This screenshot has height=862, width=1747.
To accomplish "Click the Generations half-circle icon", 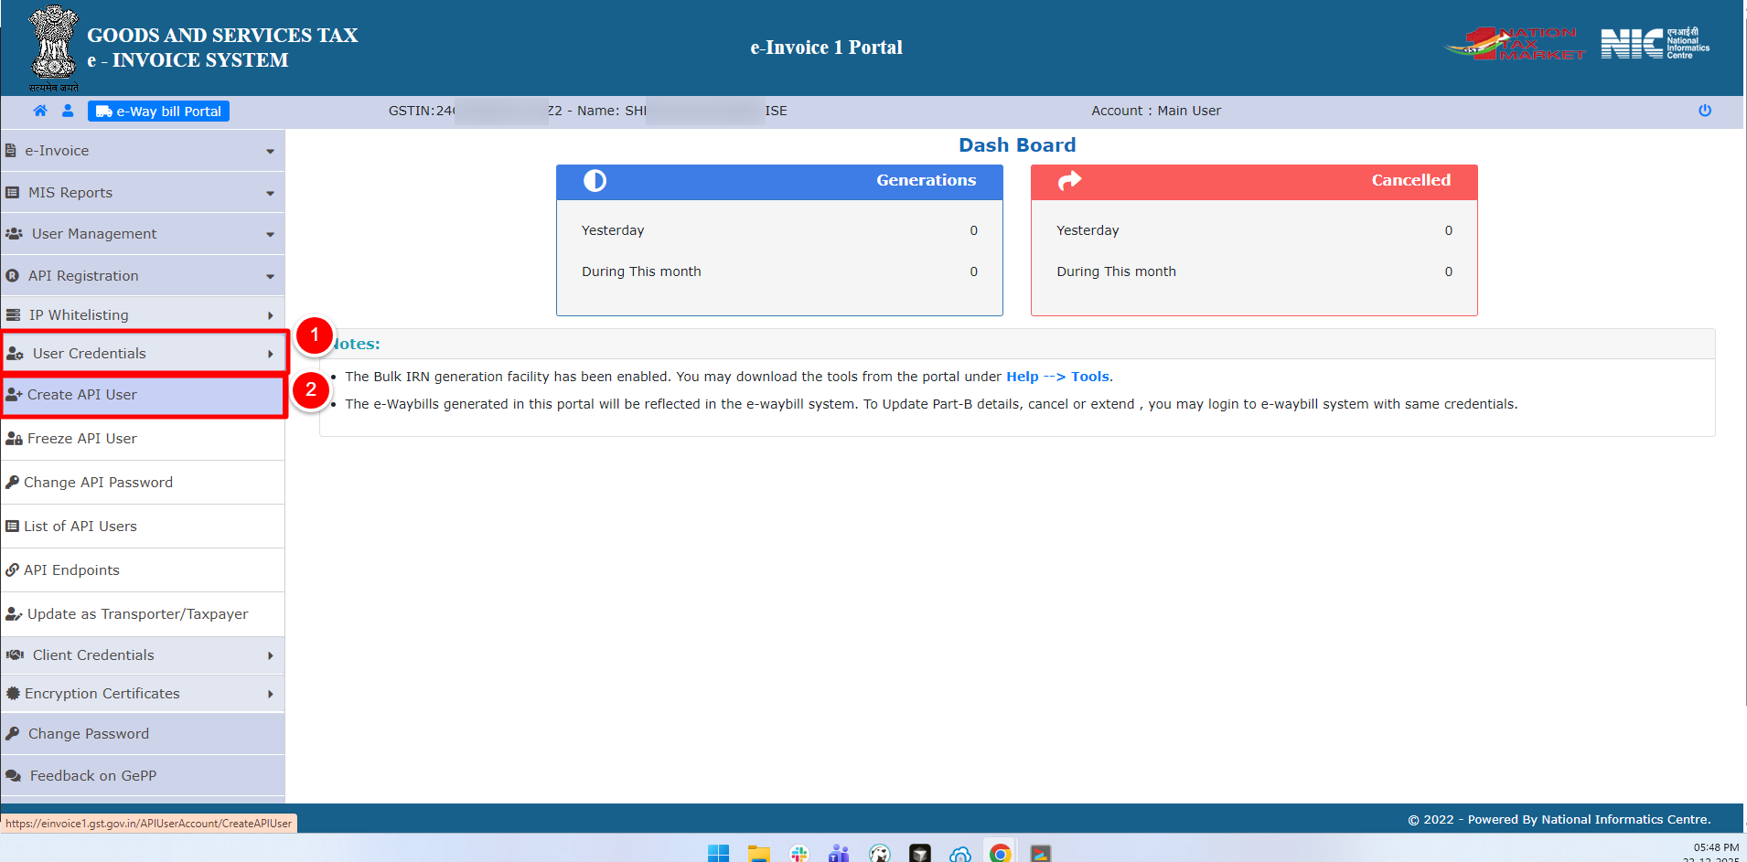I will point(595,181).
